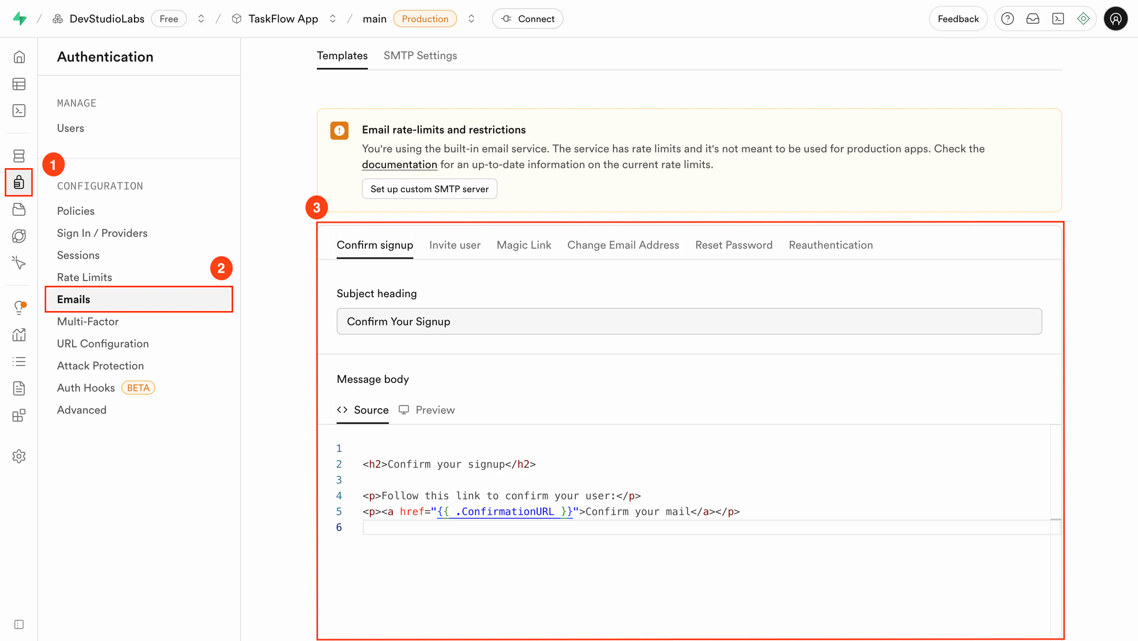Open the Table Editor icon
The height and width of the screenshot is (641, 1138).
(x=19, y=84)
